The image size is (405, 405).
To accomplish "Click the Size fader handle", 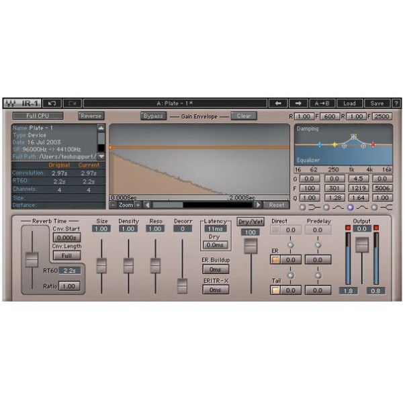I will 101,265.
